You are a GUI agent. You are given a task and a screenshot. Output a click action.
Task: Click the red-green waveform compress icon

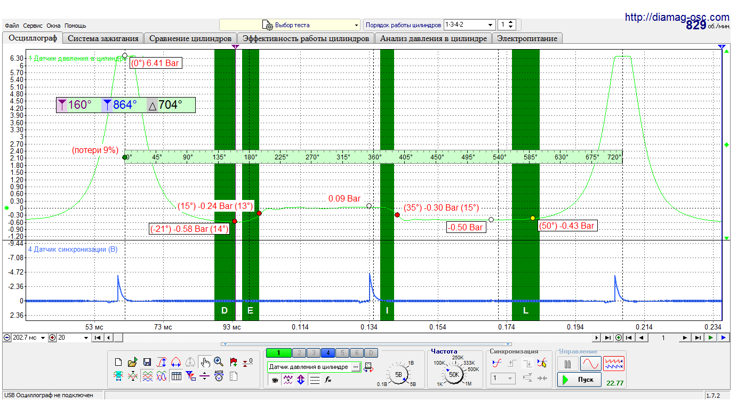(133, 376)
